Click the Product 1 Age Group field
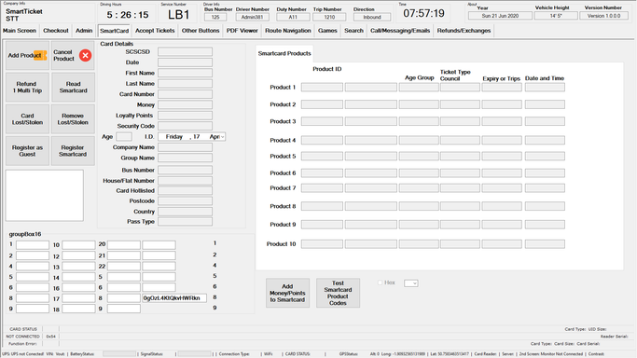Viewport: 637px width, 358px height. pyautogui.click(x=419, y=88)
